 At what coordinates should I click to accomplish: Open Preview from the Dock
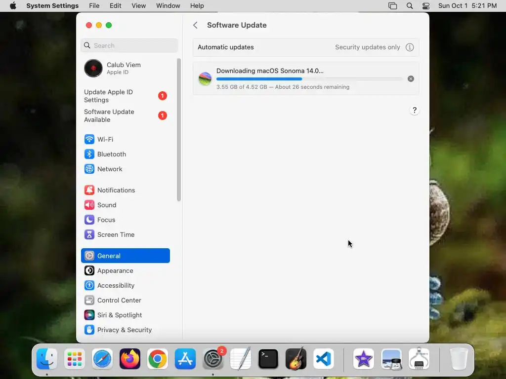pos(391,359)
